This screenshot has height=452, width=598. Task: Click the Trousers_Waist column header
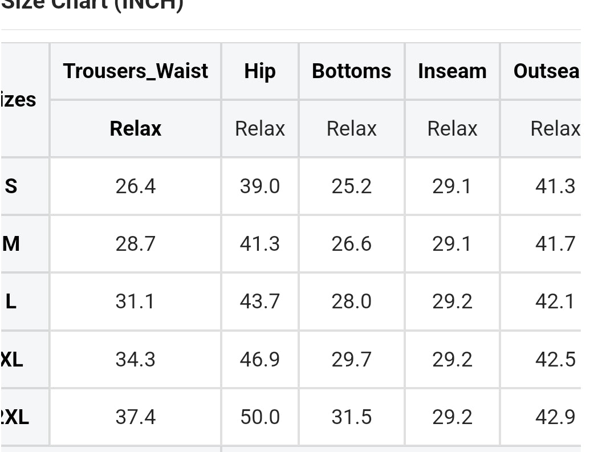135,71
